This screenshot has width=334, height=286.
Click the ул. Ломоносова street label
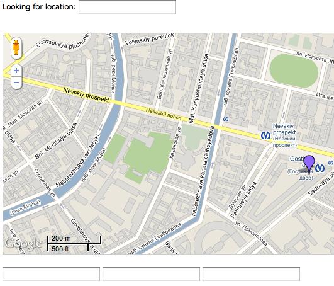click(x=251, y=233)
